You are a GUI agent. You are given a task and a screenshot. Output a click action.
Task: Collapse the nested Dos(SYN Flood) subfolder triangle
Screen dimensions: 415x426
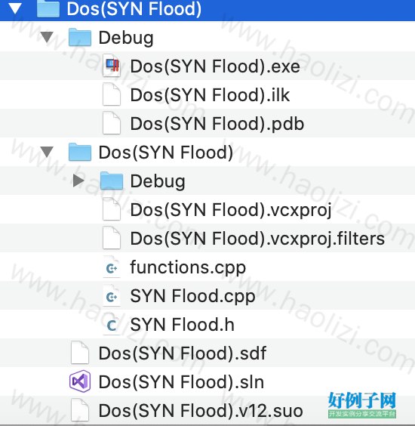pos(47,152)
